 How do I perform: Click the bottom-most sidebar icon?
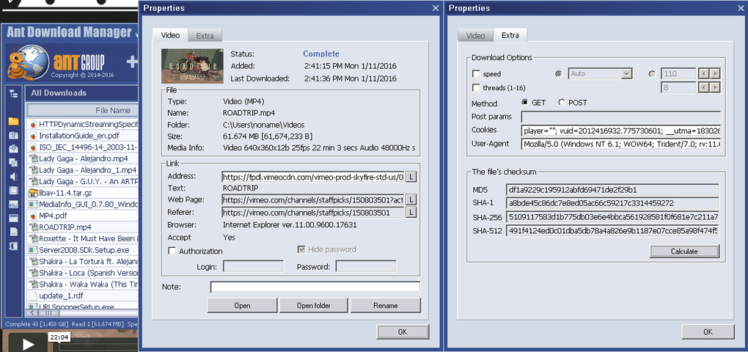[13, 246]
